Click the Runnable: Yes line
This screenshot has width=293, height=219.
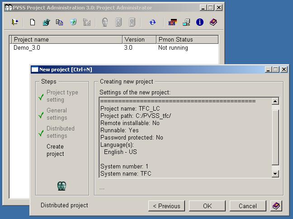(119, 130)
